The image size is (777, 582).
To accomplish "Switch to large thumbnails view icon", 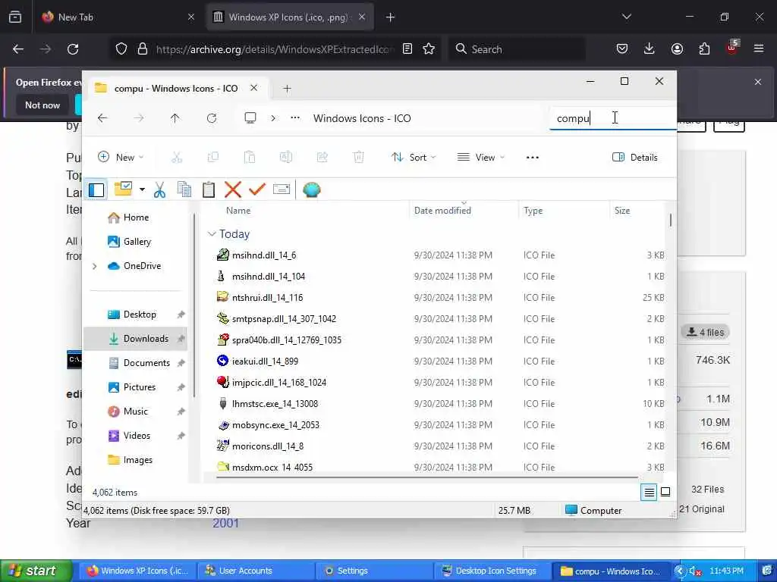I will 665,492.
